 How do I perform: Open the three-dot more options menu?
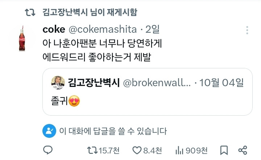(x=247, y=30)
